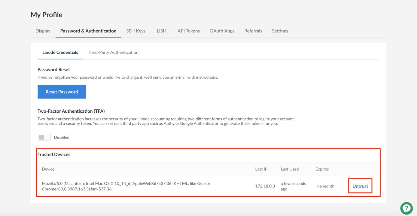
Task: Switch to the Settings tab
Action: (x=280, y=31)
